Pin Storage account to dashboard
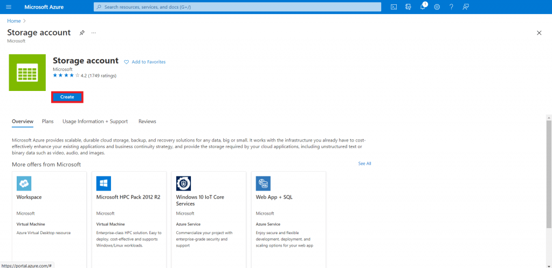Image resolution: width=552 pixels, height=268 pixels. pos(82,33)
